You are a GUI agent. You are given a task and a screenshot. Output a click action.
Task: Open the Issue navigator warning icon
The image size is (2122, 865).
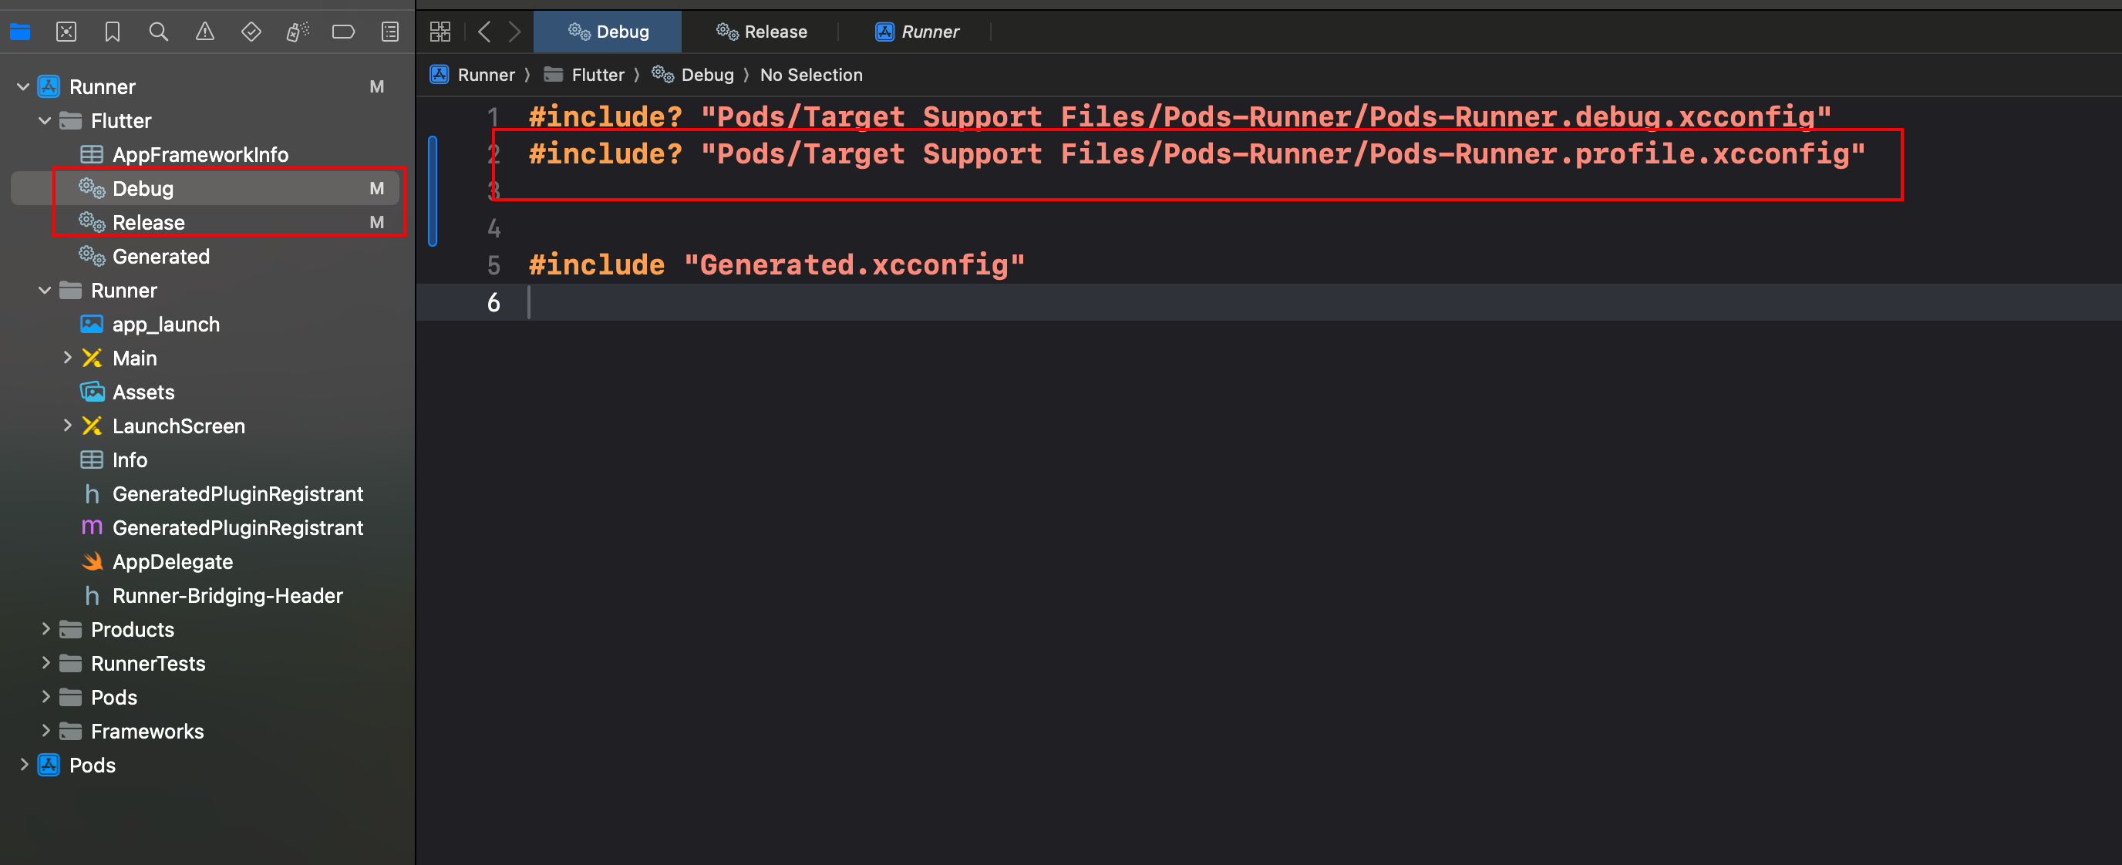(x=204, y=32)
